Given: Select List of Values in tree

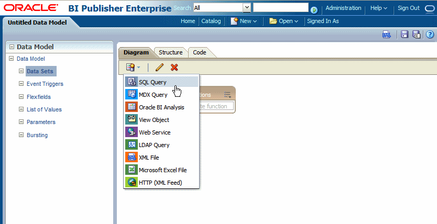Looking at the screenshot, I should tap(44, 109).
